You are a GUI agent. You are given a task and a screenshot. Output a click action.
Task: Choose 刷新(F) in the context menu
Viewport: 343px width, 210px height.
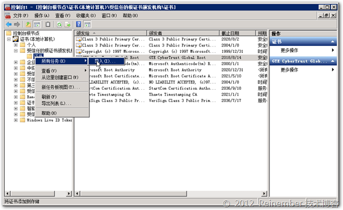62,97
